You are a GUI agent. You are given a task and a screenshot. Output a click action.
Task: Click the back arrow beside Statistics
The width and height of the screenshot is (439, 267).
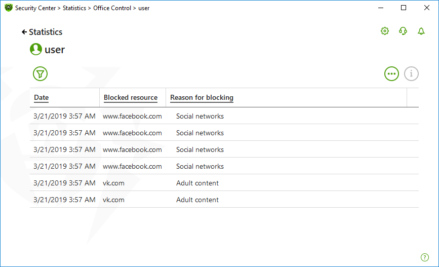(x=24, y=32)
